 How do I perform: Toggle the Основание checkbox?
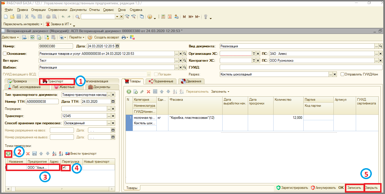click(x=4, y=53)
